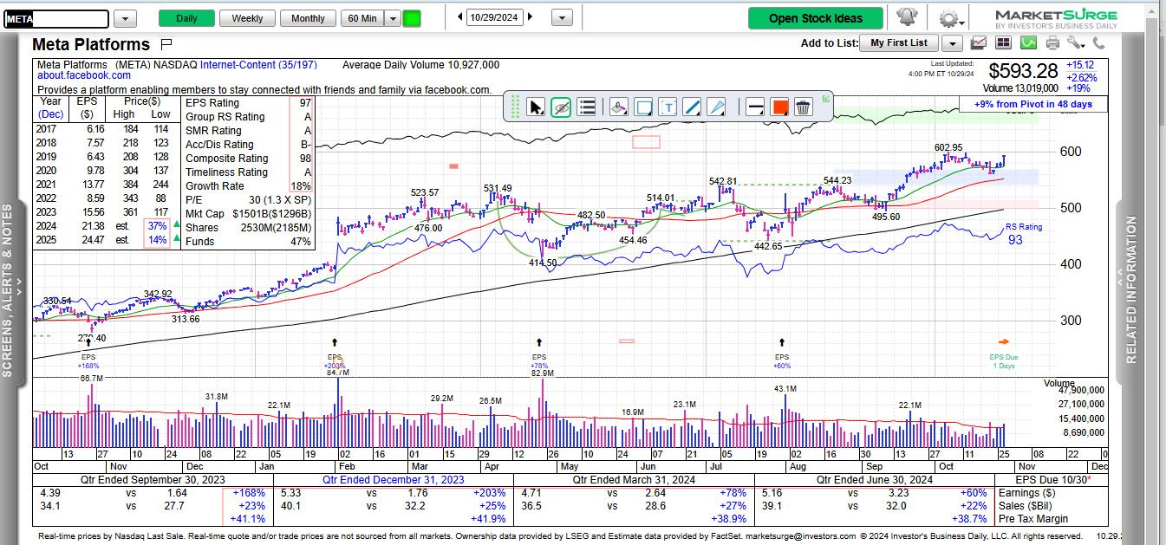Open the drawing list icon

tap(587, 107)
